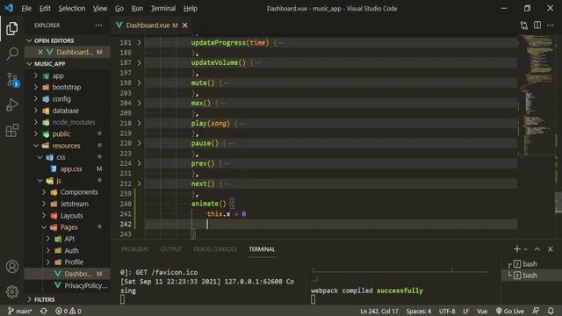
Task: Open changes compare icon in editor toolbar
Action: (x=524, y=25)
